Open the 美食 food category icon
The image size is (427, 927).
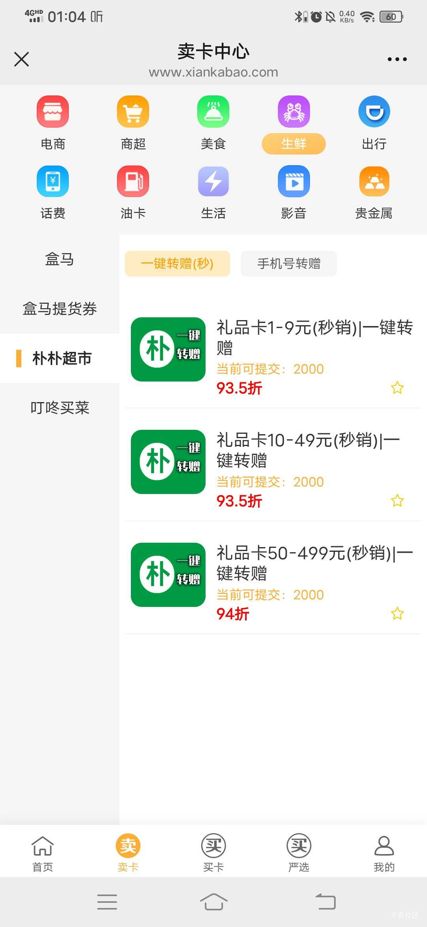coord(213,111)
